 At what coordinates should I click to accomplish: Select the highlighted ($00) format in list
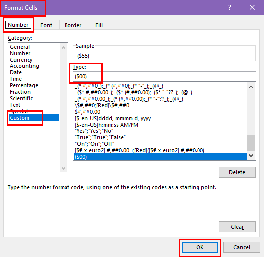tap(160, 157)
